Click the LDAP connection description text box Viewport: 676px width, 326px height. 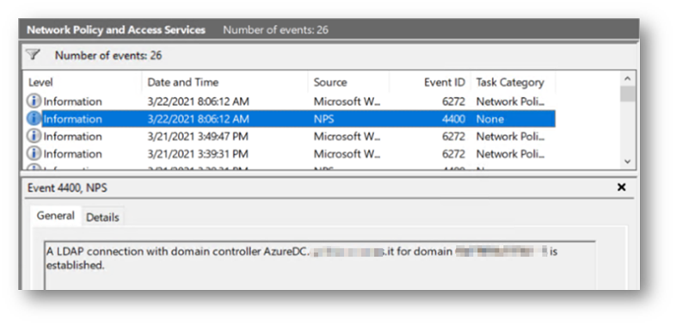(320, 265)
